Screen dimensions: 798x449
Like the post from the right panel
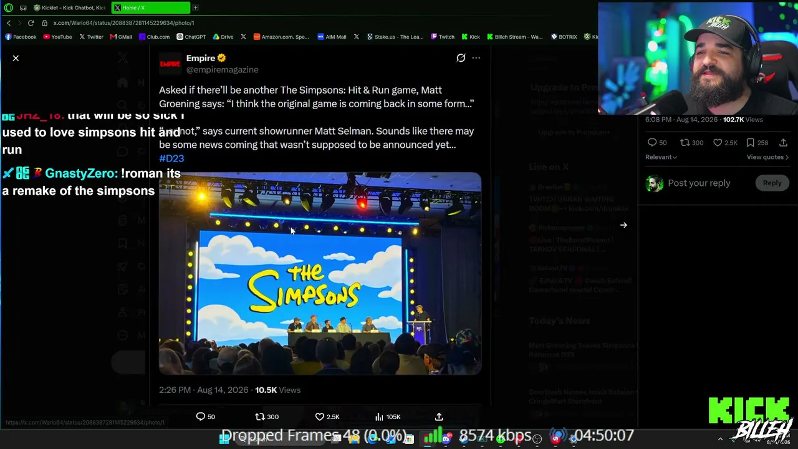coord(718,143)
